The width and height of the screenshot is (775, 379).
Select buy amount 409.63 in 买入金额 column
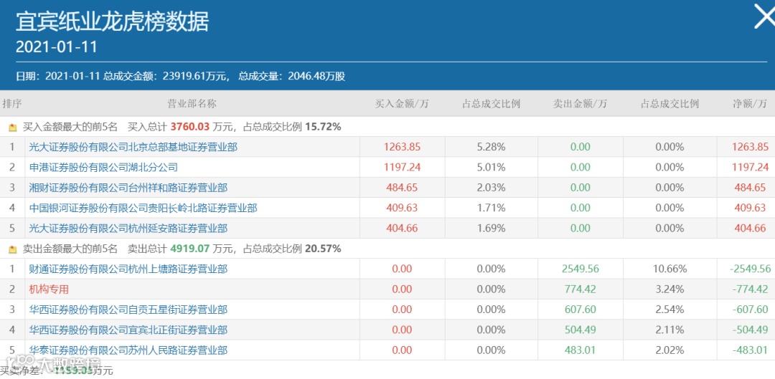[x=402, y=208]
